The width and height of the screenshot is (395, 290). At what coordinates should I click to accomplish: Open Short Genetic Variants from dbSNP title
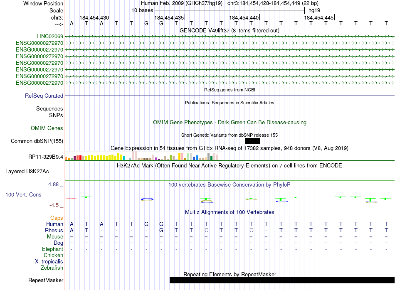point(230,135)
